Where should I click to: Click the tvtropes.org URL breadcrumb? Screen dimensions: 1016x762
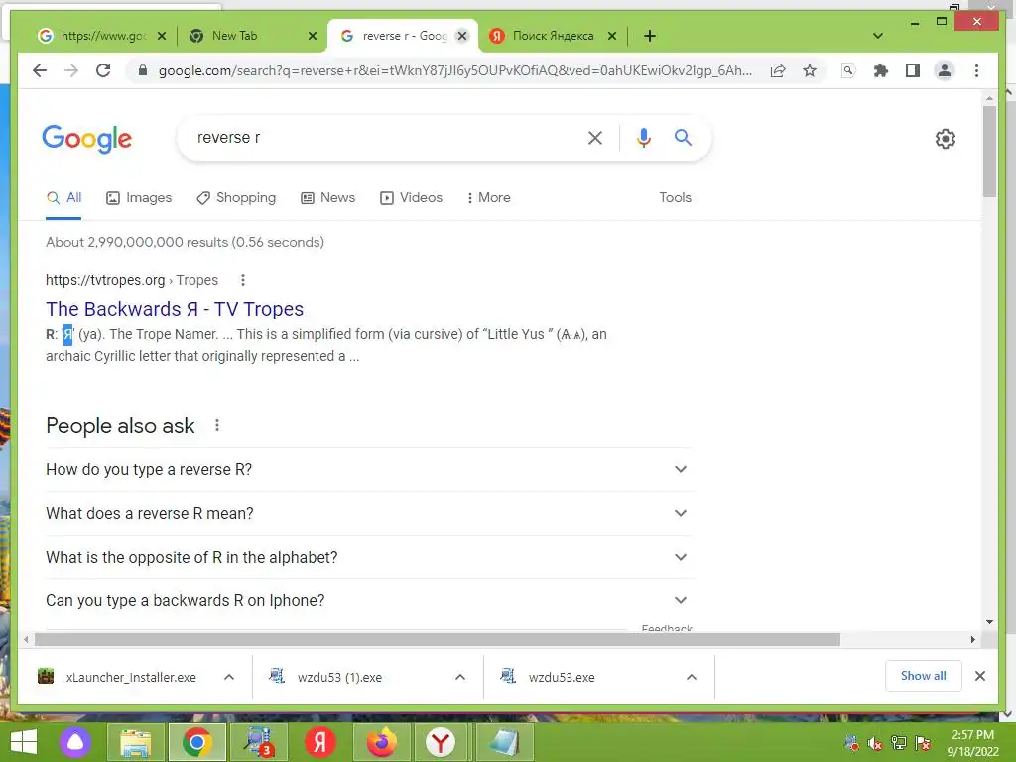pyautogui.click(x=132, y=280)
